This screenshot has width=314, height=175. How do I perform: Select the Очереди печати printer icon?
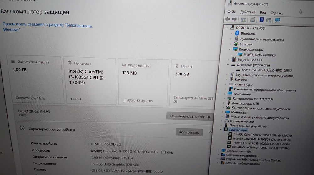click(x=227, y=121)
